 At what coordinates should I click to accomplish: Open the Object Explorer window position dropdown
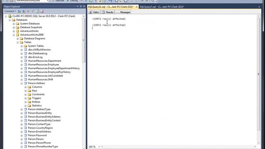coord(77,7)
